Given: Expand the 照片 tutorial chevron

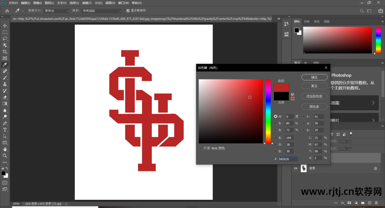Looking at the screenshot, I should (373, 120).
